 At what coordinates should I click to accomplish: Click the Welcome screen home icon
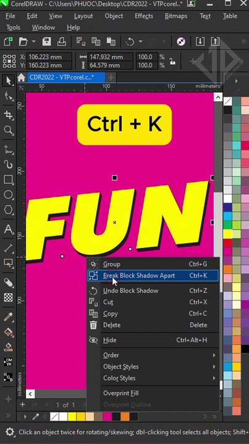(21, 77)
